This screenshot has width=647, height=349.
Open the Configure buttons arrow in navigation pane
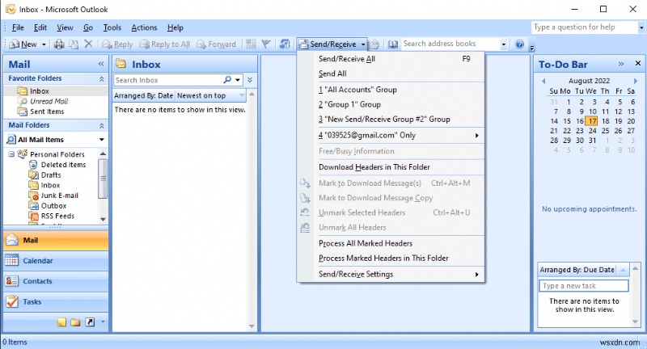point(103,322)
